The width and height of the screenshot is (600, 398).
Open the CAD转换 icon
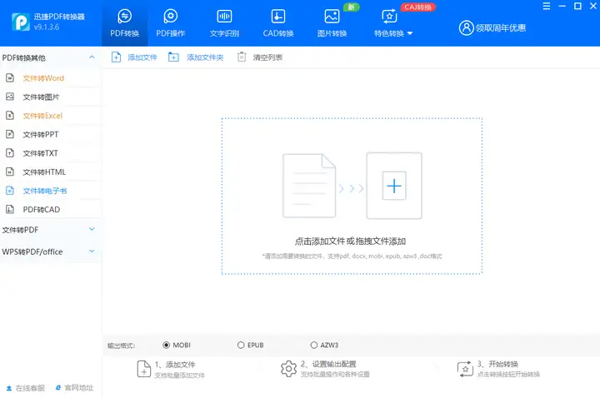[278, 17]
